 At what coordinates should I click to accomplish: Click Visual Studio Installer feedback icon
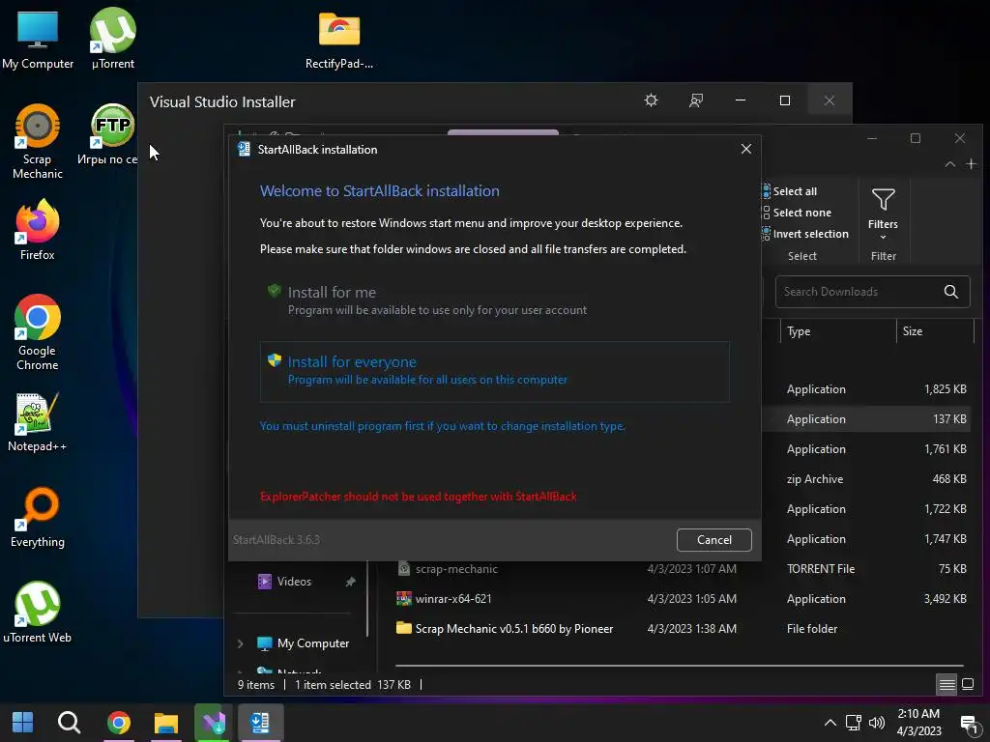696,100
